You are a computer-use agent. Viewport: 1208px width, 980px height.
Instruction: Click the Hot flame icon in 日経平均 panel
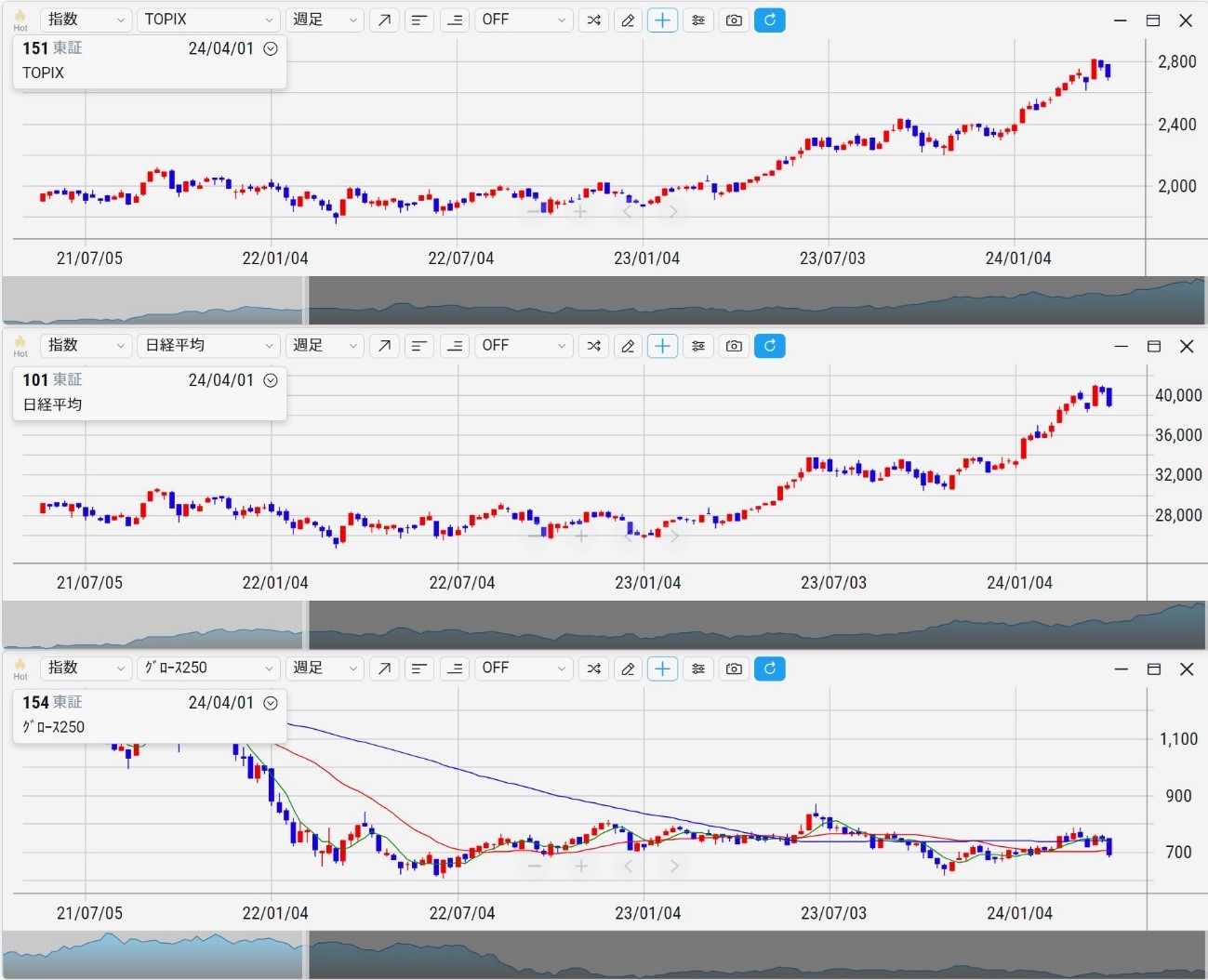coord(20,346)
